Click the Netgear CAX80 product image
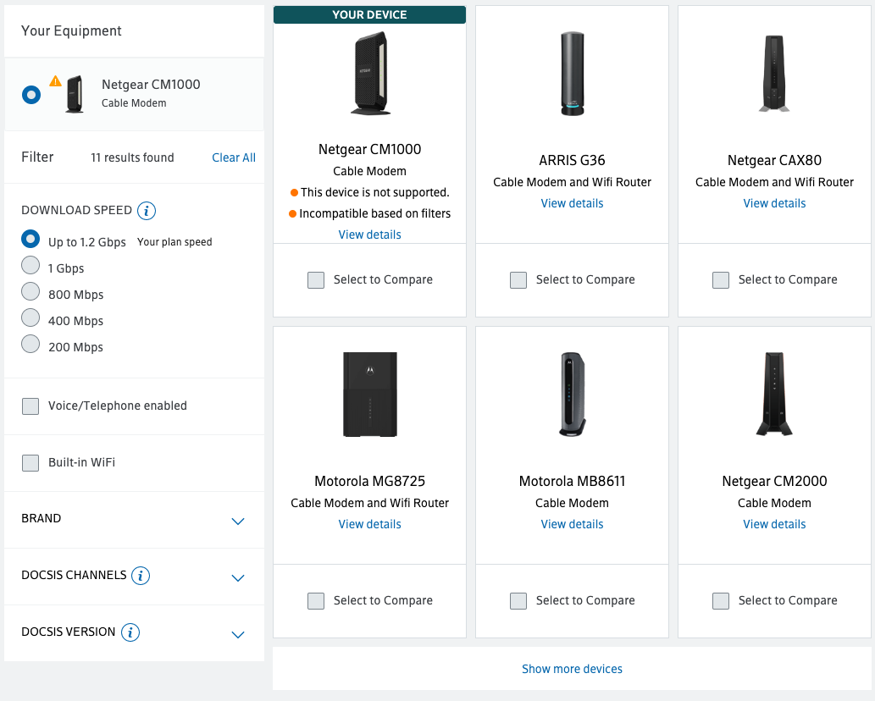875x701 pixels. click(x=774, y=73)
